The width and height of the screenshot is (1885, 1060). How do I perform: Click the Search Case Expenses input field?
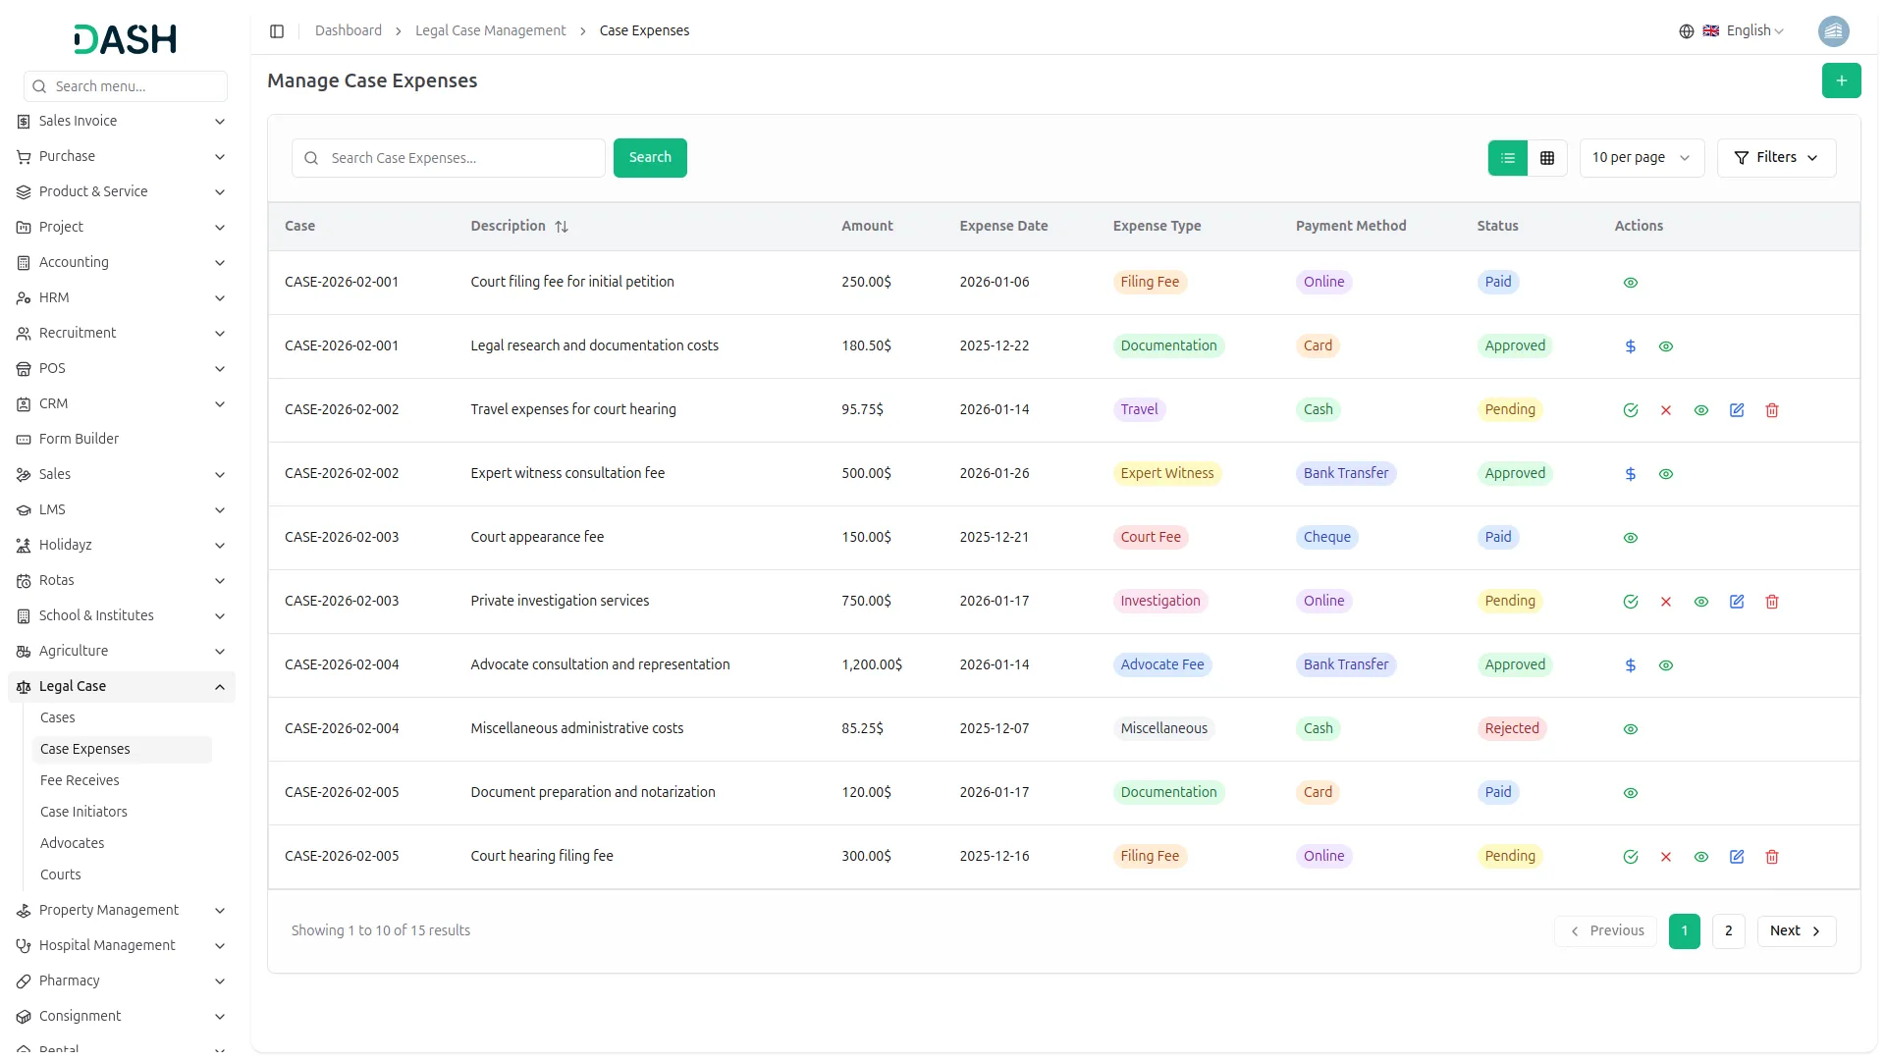[448, 157]
